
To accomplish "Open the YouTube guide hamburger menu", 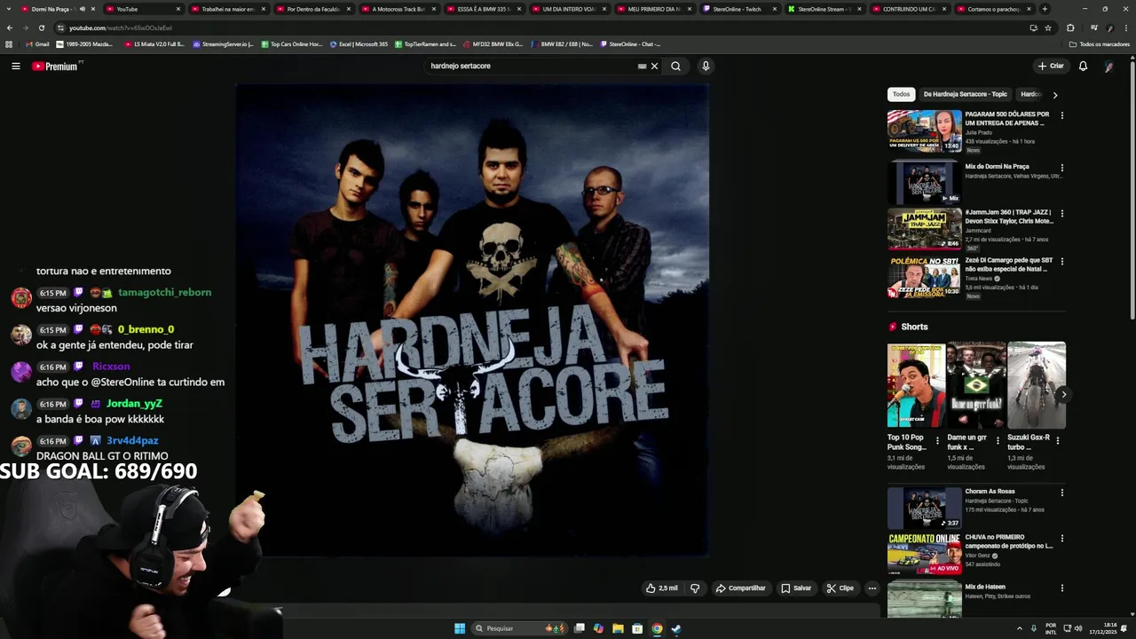I will tap(15, 66).
